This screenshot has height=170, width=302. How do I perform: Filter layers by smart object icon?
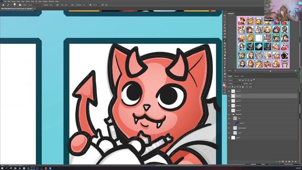tap(251, 80)
